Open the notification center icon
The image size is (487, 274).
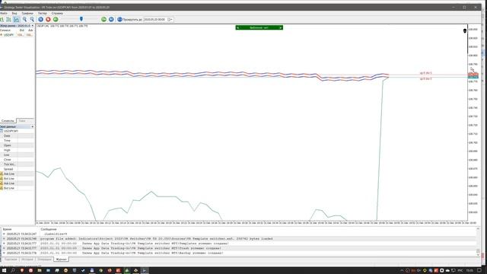coord(479,271)
